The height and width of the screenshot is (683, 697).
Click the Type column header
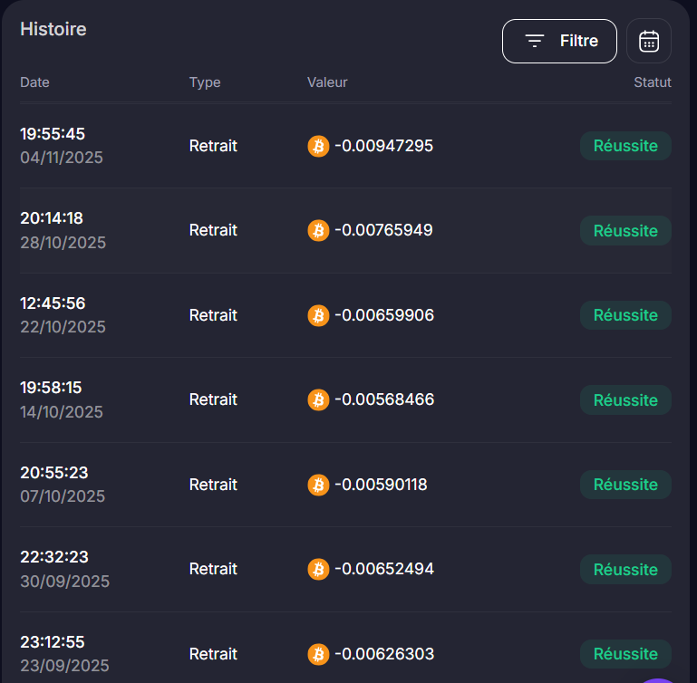tap(205, 82)
